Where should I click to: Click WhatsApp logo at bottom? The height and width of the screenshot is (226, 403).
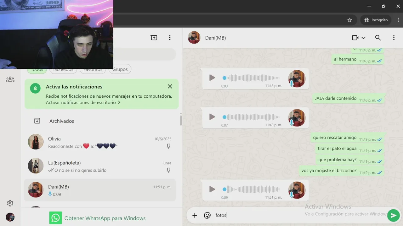pos(55,218)
